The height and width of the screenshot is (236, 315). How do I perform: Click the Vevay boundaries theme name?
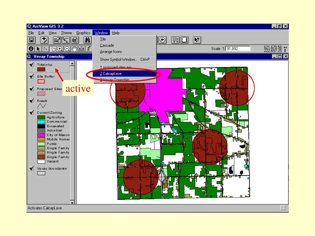[x=52, y=169]
